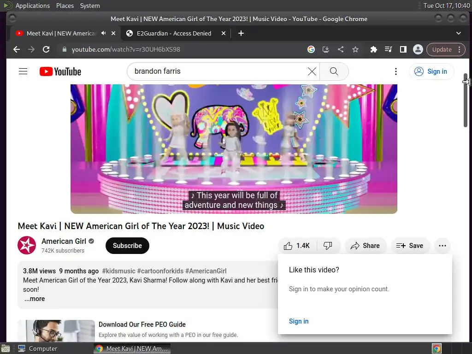The image size is (472, 354).
Task: Open the YouTube guide hamburger menu
Action: click(x=23, y=71)
